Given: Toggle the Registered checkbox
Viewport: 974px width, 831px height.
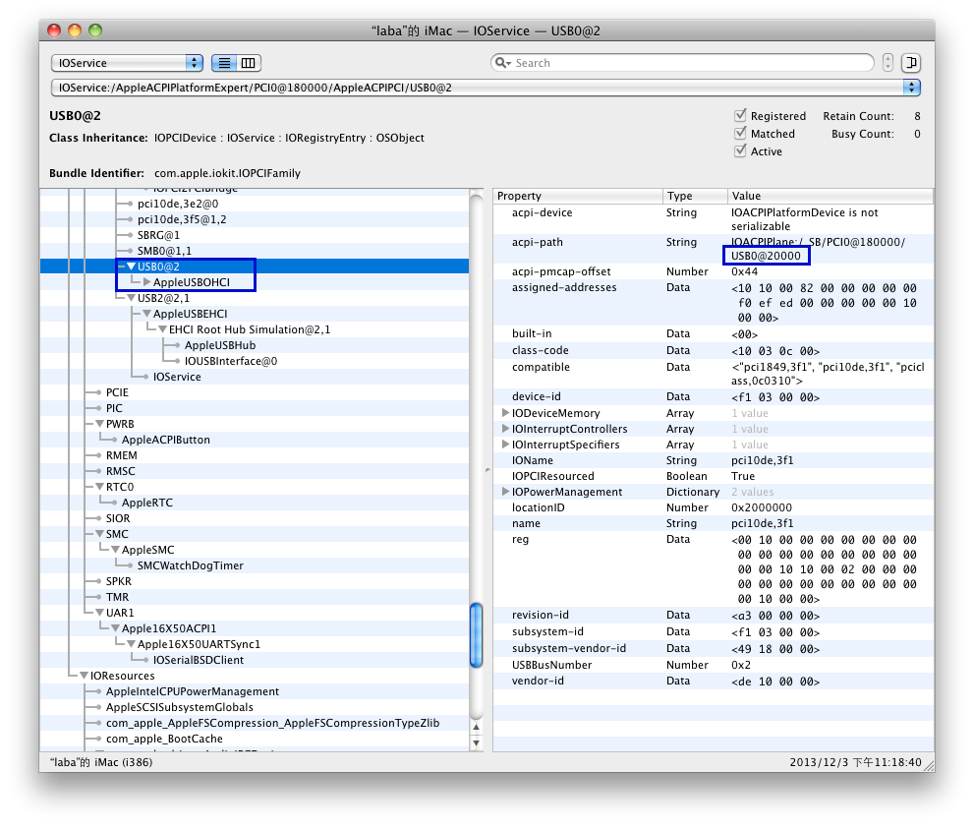Looking at the screenshot, I should (740, 116).
